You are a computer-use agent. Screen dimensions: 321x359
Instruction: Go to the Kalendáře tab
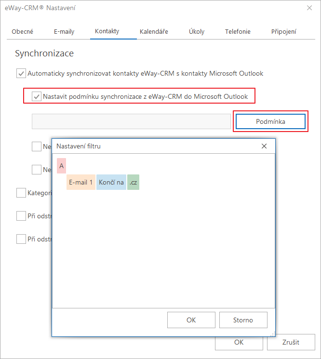click(x=154, y=32)
